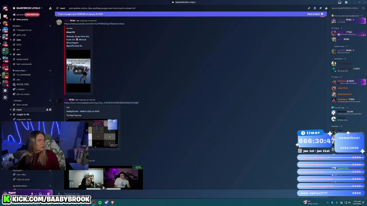367x206 pixels.
Task: Open server icon with 199 badge
Action: [5, 43]
